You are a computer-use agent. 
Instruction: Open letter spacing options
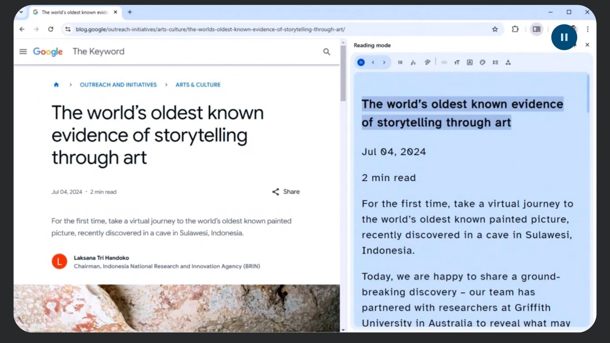(508, 62)
